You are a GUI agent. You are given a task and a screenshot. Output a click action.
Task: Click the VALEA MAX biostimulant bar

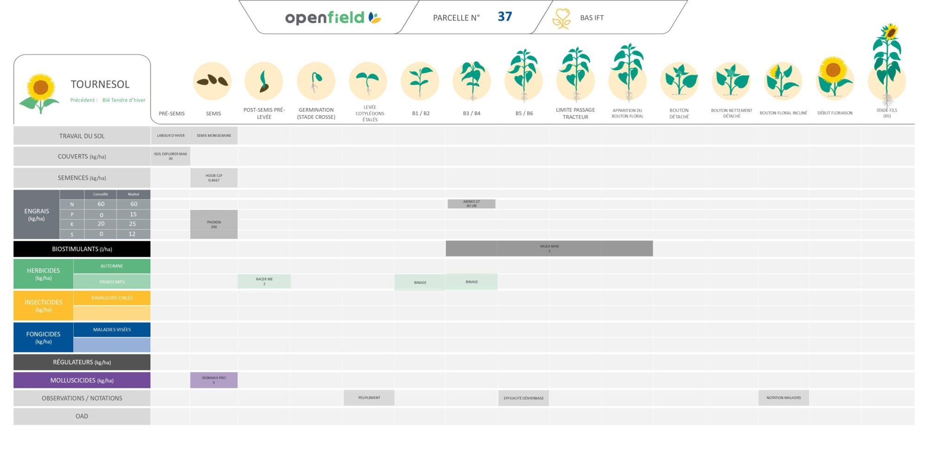pyautogui.click(x=549, y=249)
